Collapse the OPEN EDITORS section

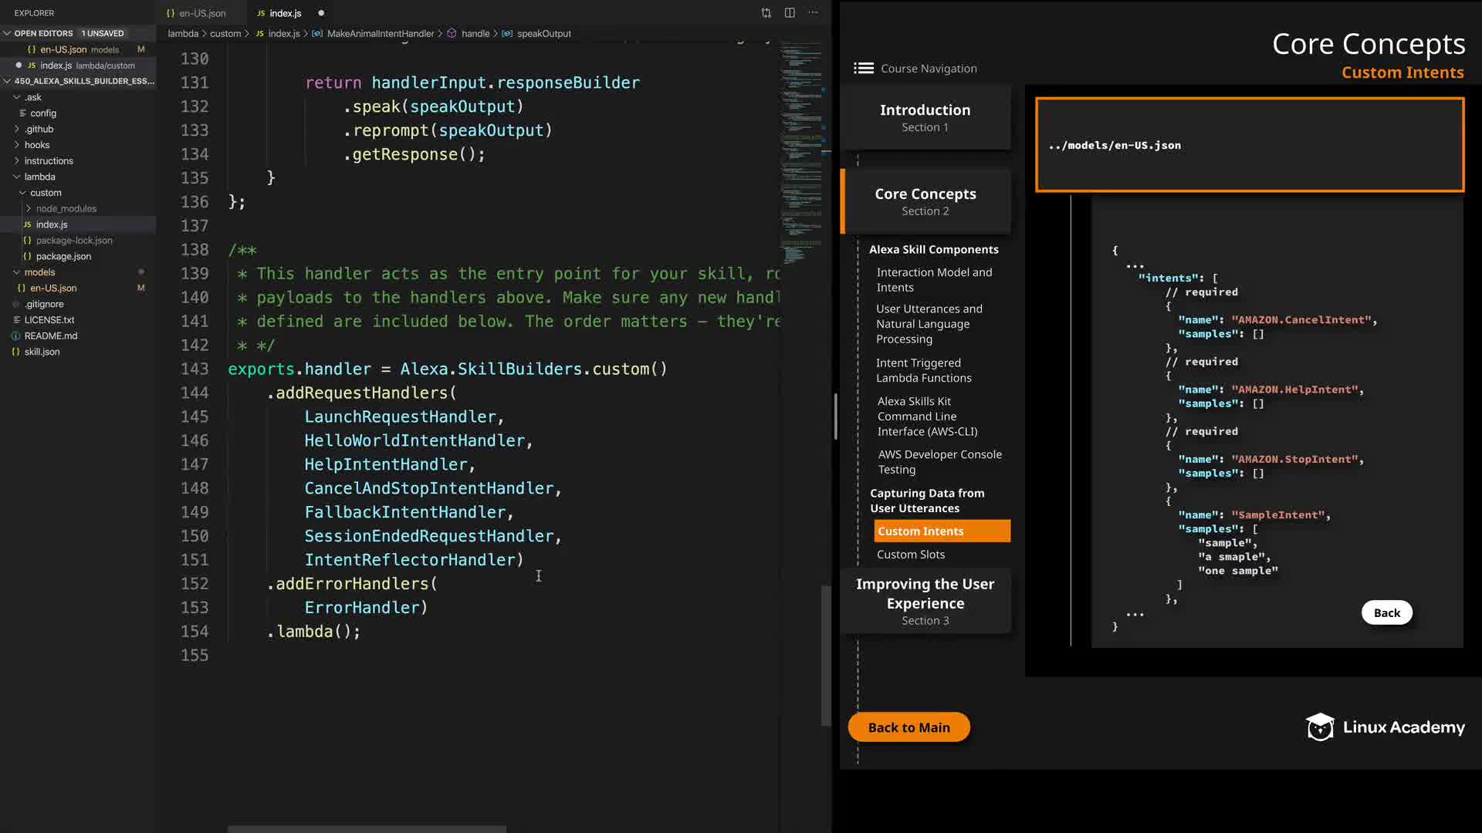7,33
